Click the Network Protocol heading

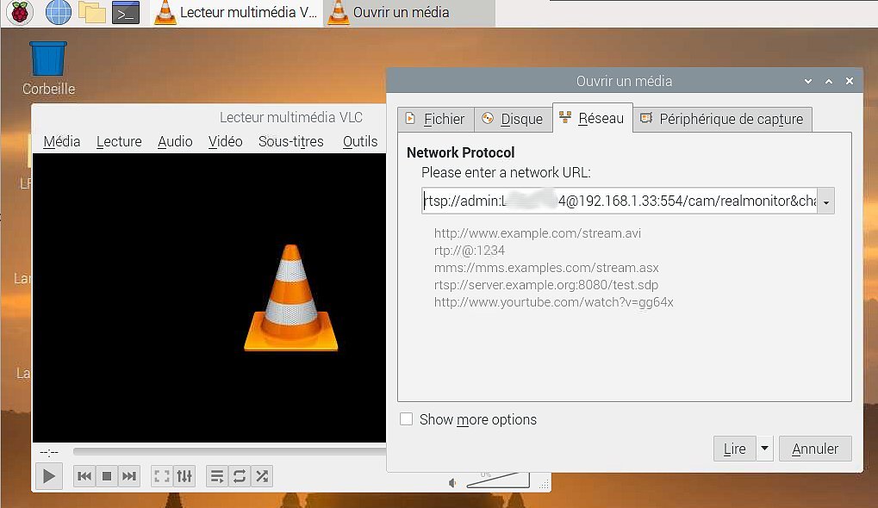click(x=460, y=152)
